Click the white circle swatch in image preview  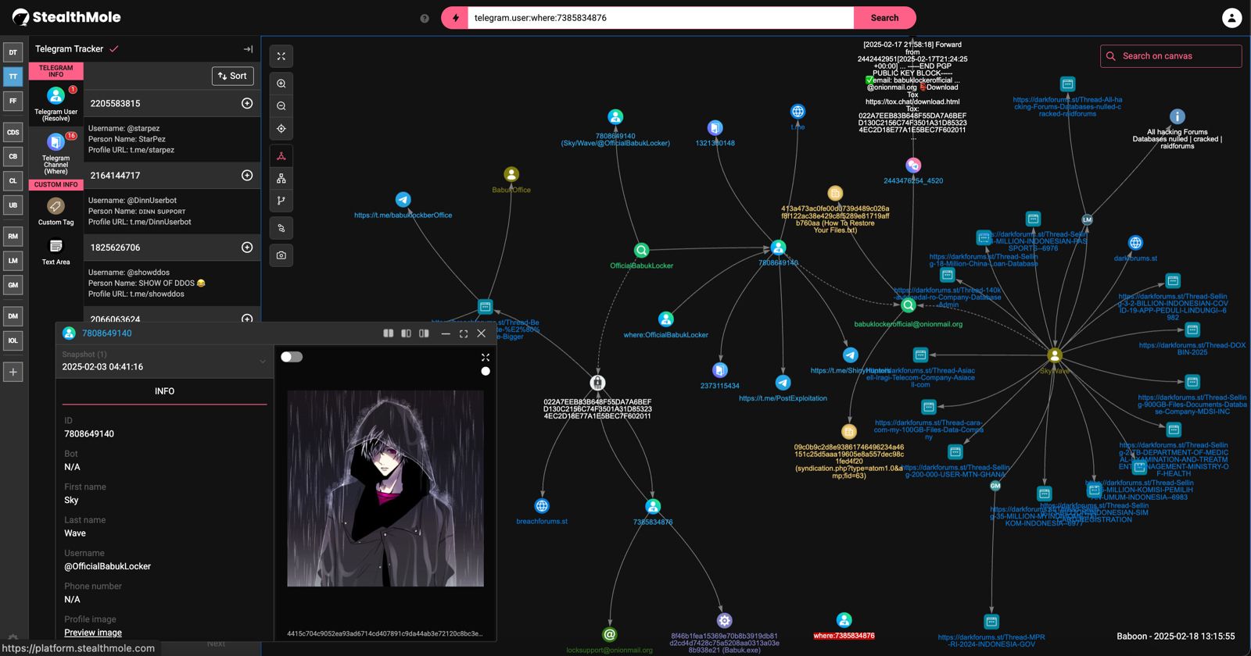pos(486,372)
